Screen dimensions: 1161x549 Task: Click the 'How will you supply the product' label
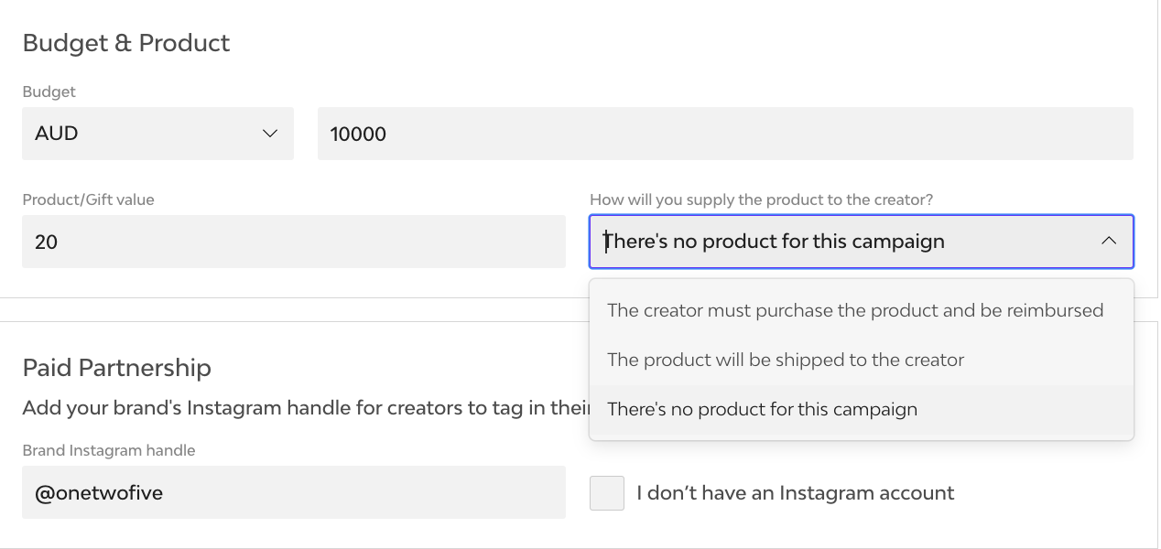click(761, 199)
